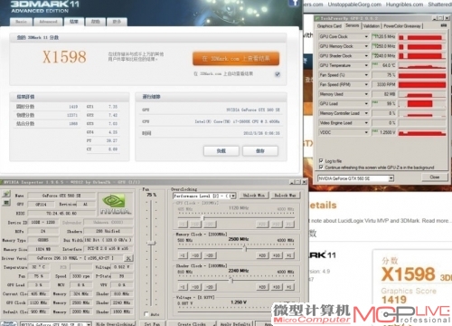Click Memory Clock minus 10 button
This screenshot has height=326, width=452.
coord(195,255)
